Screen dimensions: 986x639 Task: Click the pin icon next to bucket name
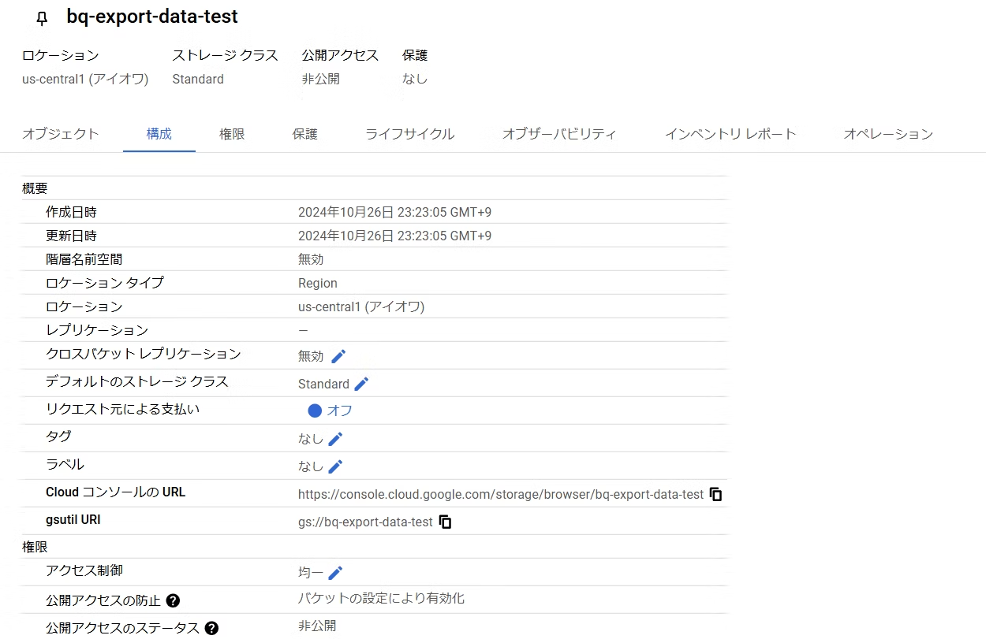coord(41,17)
